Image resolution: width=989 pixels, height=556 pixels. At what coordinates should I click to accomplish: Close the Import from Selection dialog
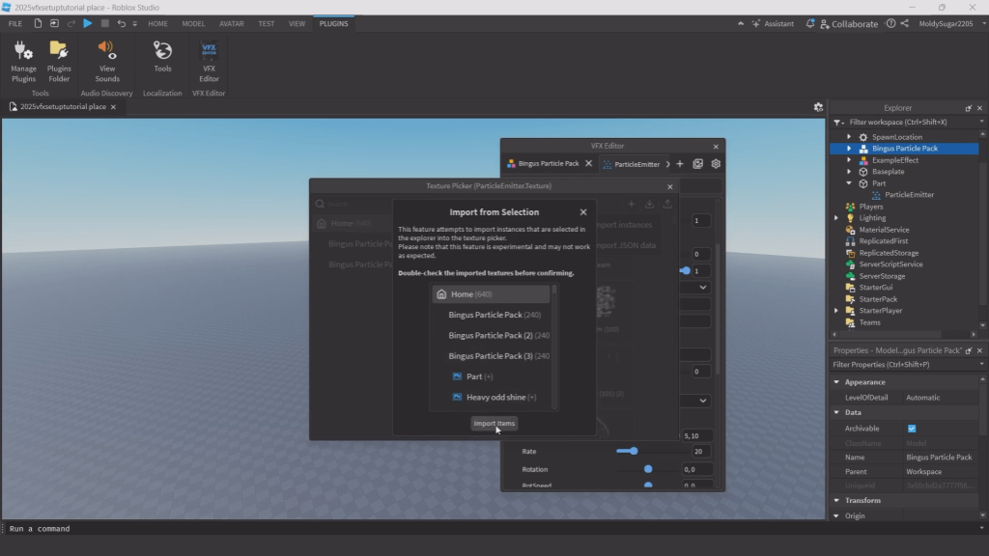[583, 212]
